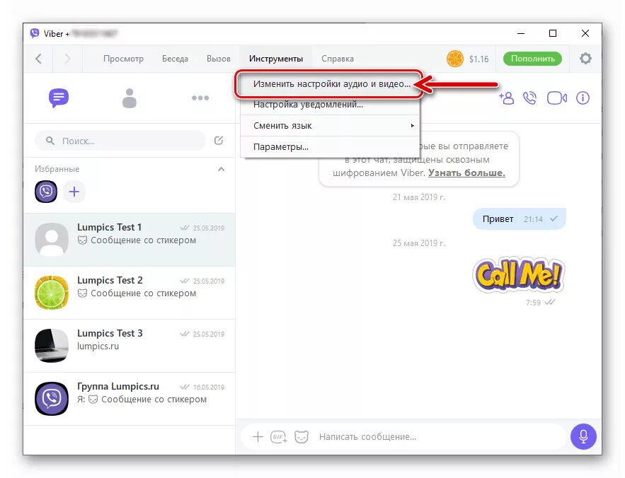Image resolution: width=625 pixels, height=478 pixels.
Task: Click the Viber Out orange balance icon
Action: pos(455,59)
